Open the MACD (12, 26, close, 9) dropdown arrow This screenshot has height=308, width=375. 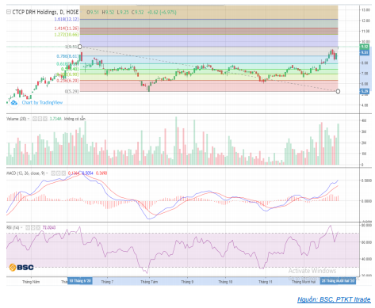(47, 173)
